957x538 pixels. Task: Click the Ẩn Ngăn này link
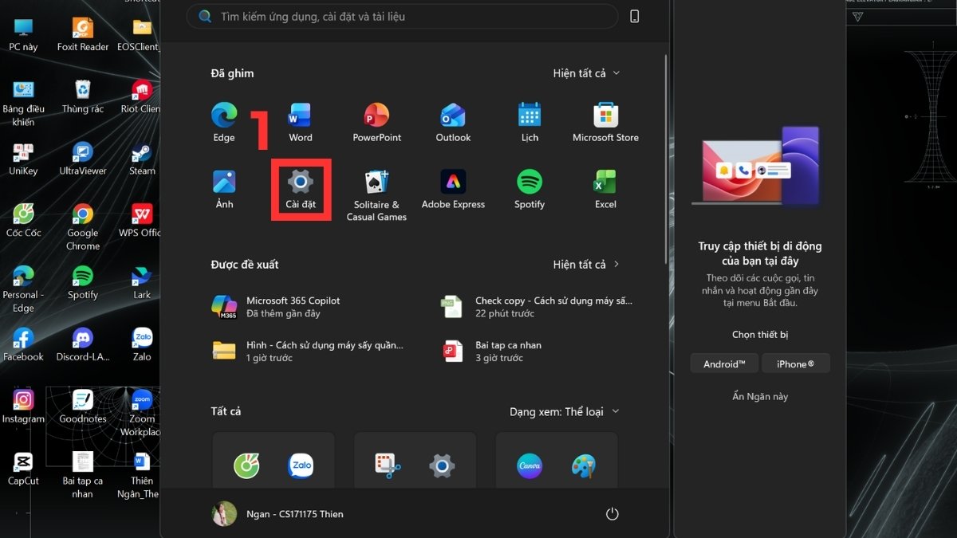click(x=760, y=397)
